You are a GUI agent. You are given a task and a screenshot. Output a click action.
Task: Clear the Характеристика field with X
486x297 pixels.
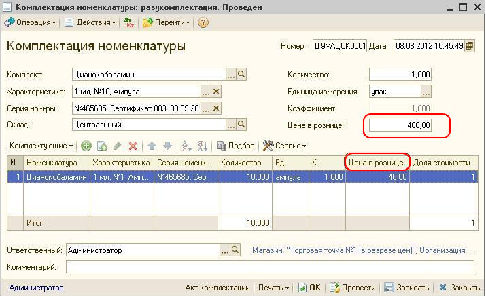(217, 91)
